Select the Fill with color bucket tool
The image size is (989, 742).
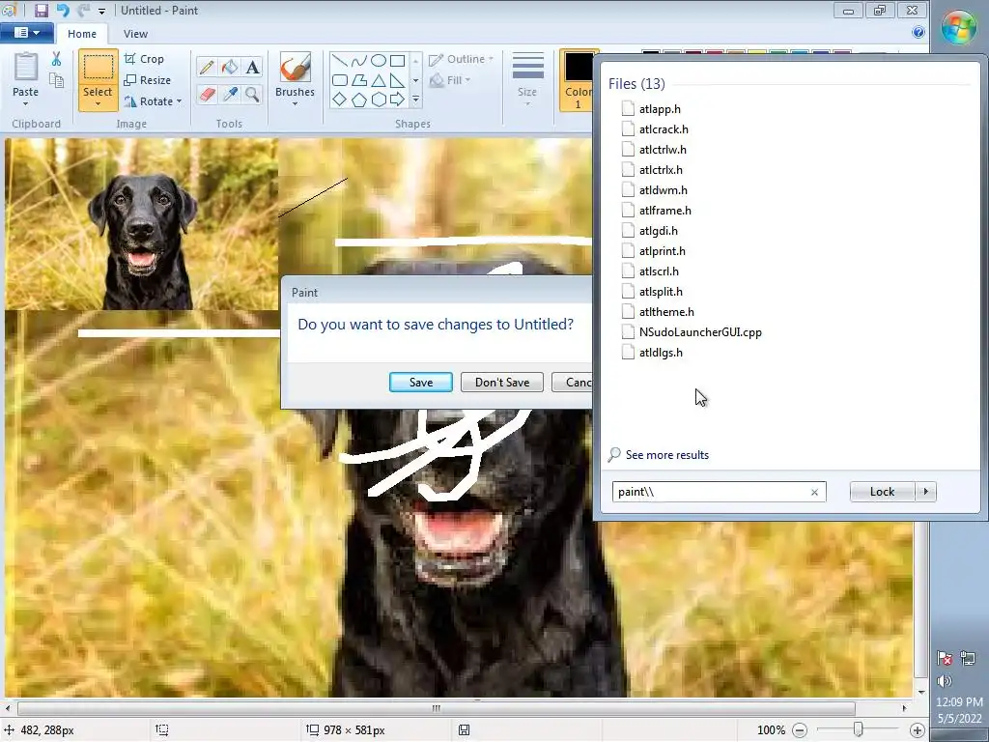coord(230,67)
